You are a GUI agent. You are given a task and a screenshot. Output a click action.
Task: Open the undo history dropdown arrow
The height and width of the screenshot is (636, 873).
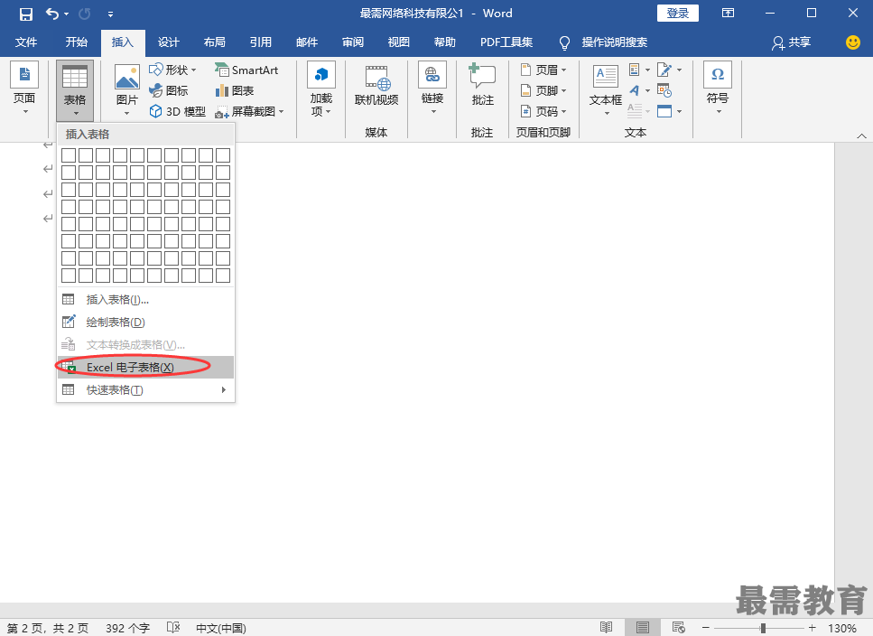pyautogui.click(x=67, y=14)
